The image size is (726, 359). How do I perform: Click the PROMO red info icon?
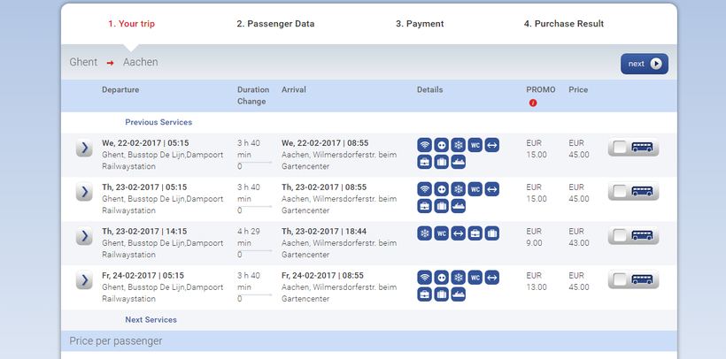533,103
